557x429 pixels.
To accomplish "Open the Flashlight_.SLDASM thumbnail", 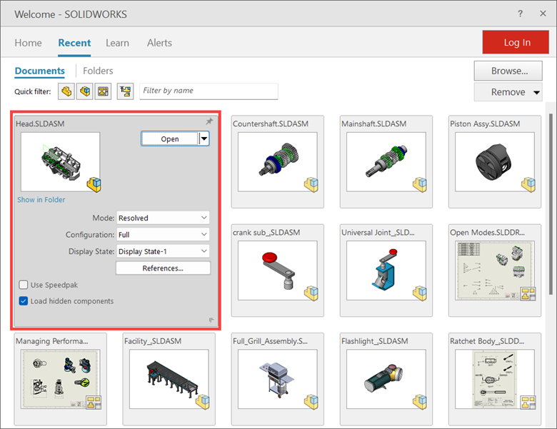I will 386,379.
